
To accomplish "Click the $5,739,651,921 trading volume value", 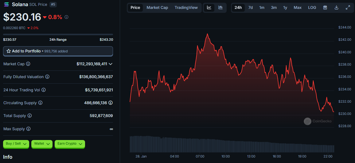I will click(99, 90).
